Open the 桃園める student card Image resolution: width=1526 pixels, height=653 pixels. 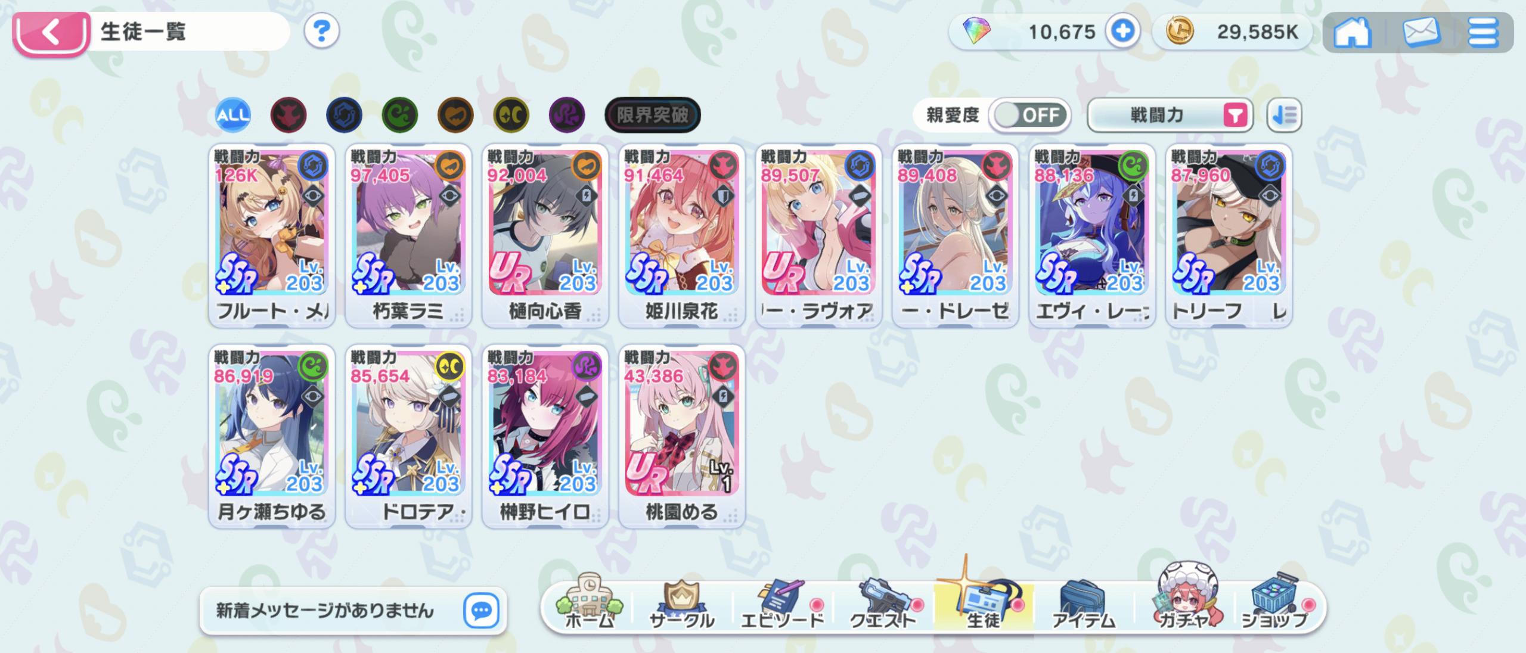coord(682,436)
